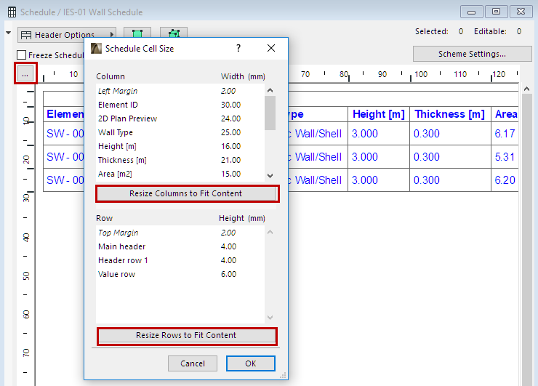Select Area [m2] column row in list
The height and width of the screenshot is (386, 538).
pos(180,174)
